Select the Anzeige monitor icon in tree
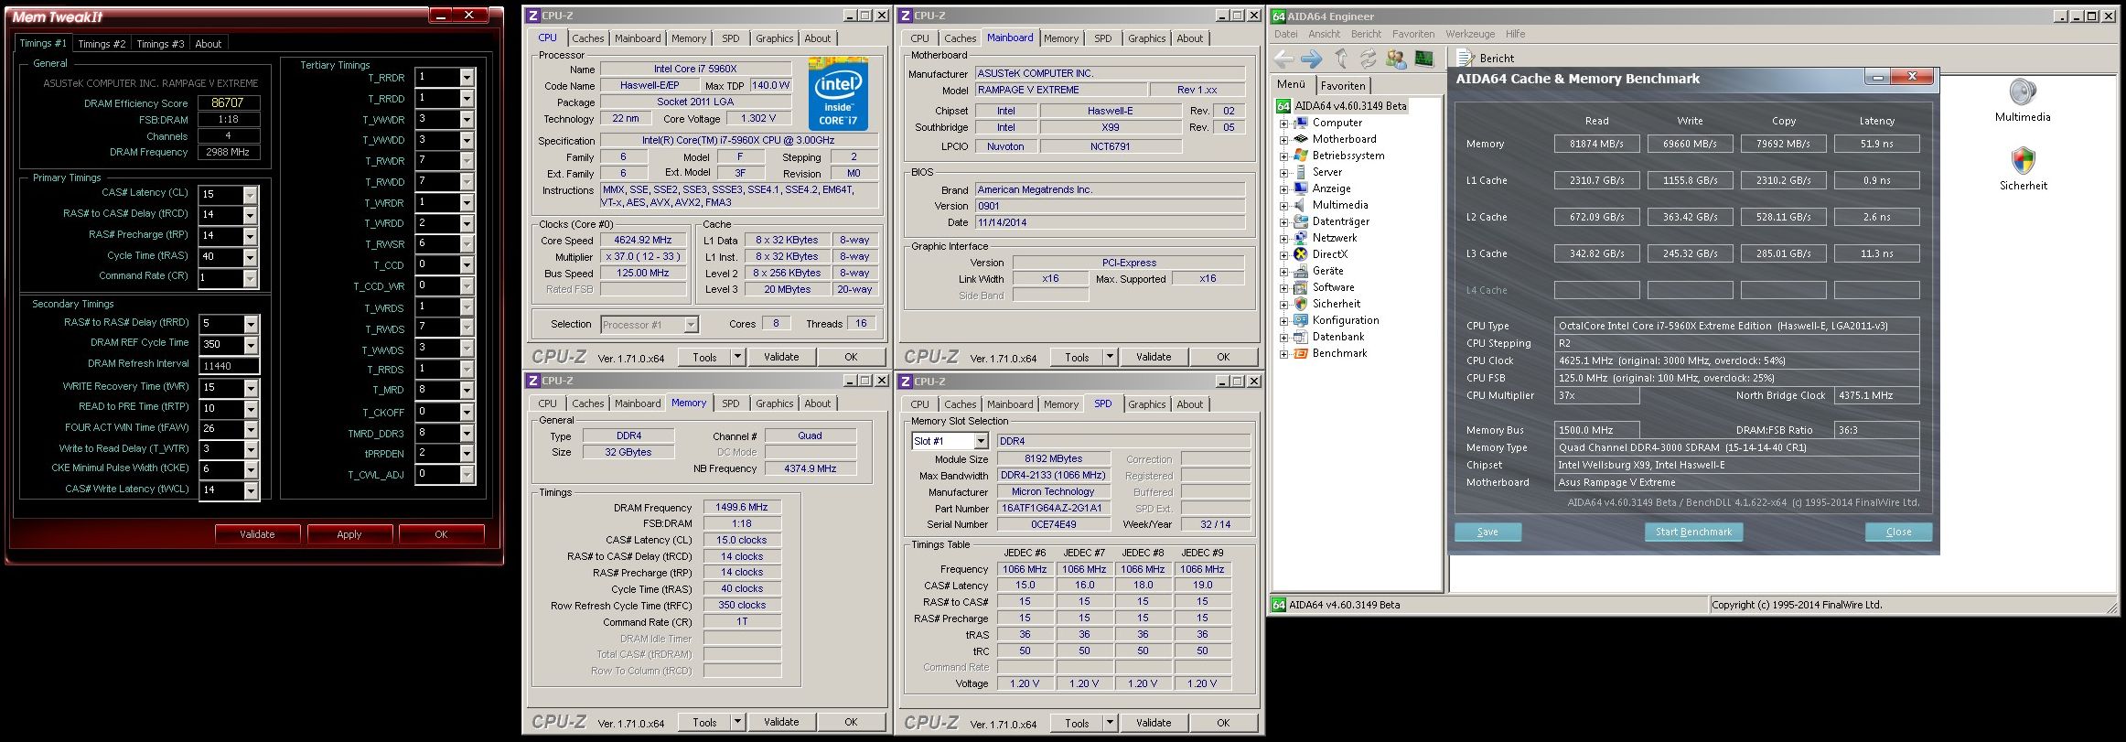 point(1300,188)
